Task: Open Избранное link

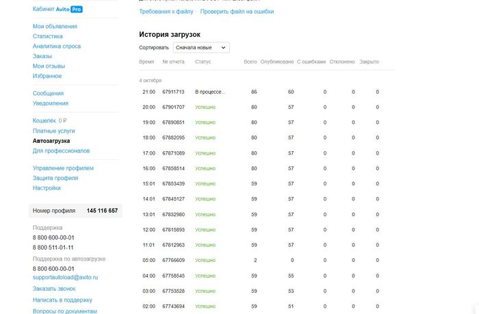Action: point(47,76)
